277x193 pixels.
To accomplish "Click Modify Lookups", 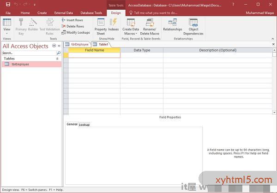I will click(76, 32).
